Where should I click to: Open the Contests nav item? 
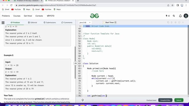pos(39,16)
